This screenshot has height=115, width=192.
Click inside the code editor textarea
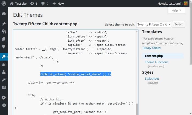76,72
